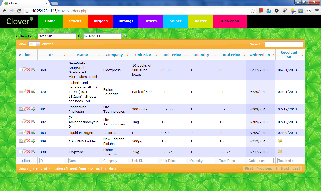Bookmark the page with the star icon
This screenshot has width=321, height=191.
click(253, 11)
